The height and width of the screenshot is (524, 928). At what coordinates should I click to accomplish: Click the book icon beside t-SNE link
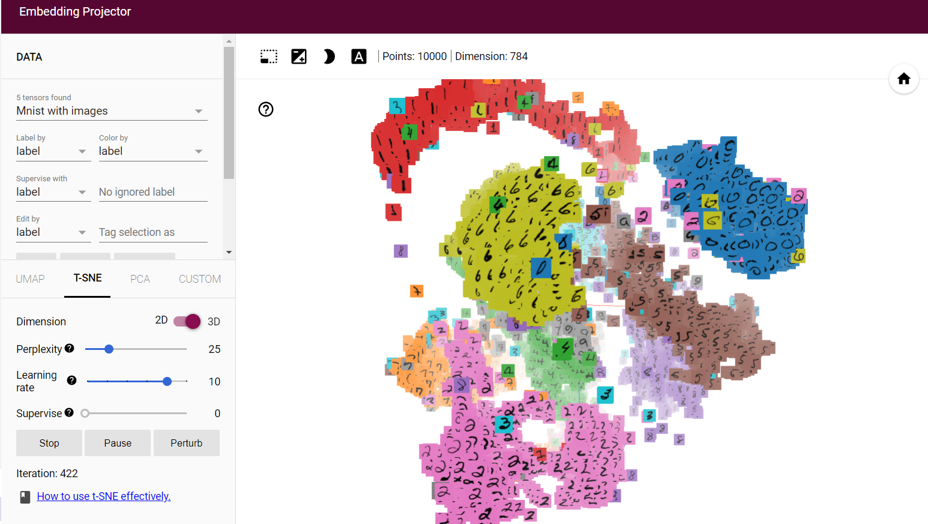point(25,497)
